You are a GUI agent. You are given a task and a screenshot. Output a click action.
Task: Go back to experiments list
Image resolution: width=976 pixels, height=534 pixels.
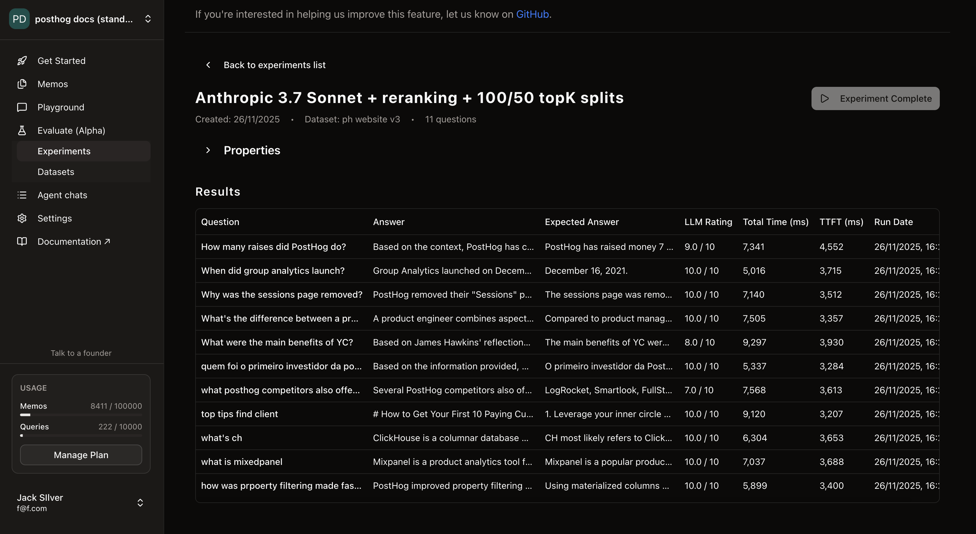tap(274, 65)
